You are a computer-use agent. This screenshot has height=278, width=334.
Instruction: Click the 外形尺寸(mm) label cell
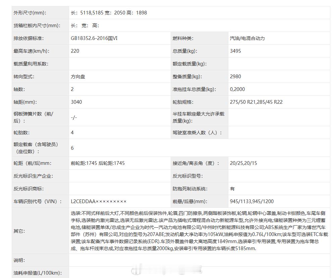click(40, 13)
